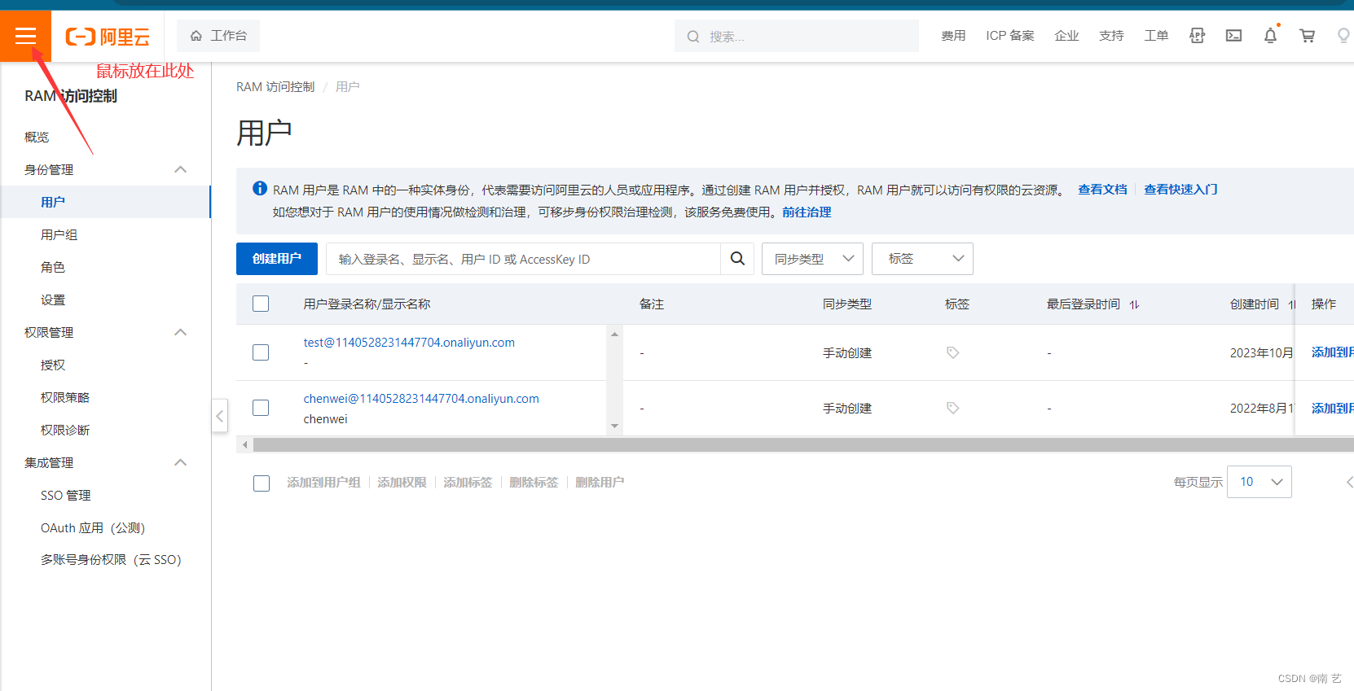Click 删除标签 batch action
The image size is (1354, 691).
tap(534, 483)
